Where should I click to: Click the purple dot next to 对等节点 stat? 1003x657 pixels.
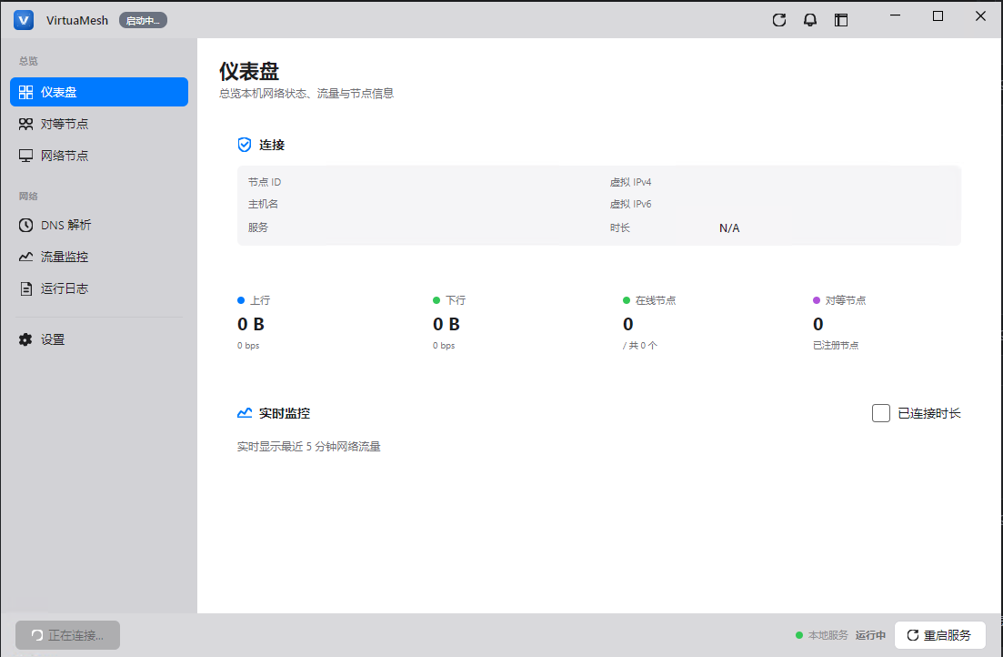[817, 300]
